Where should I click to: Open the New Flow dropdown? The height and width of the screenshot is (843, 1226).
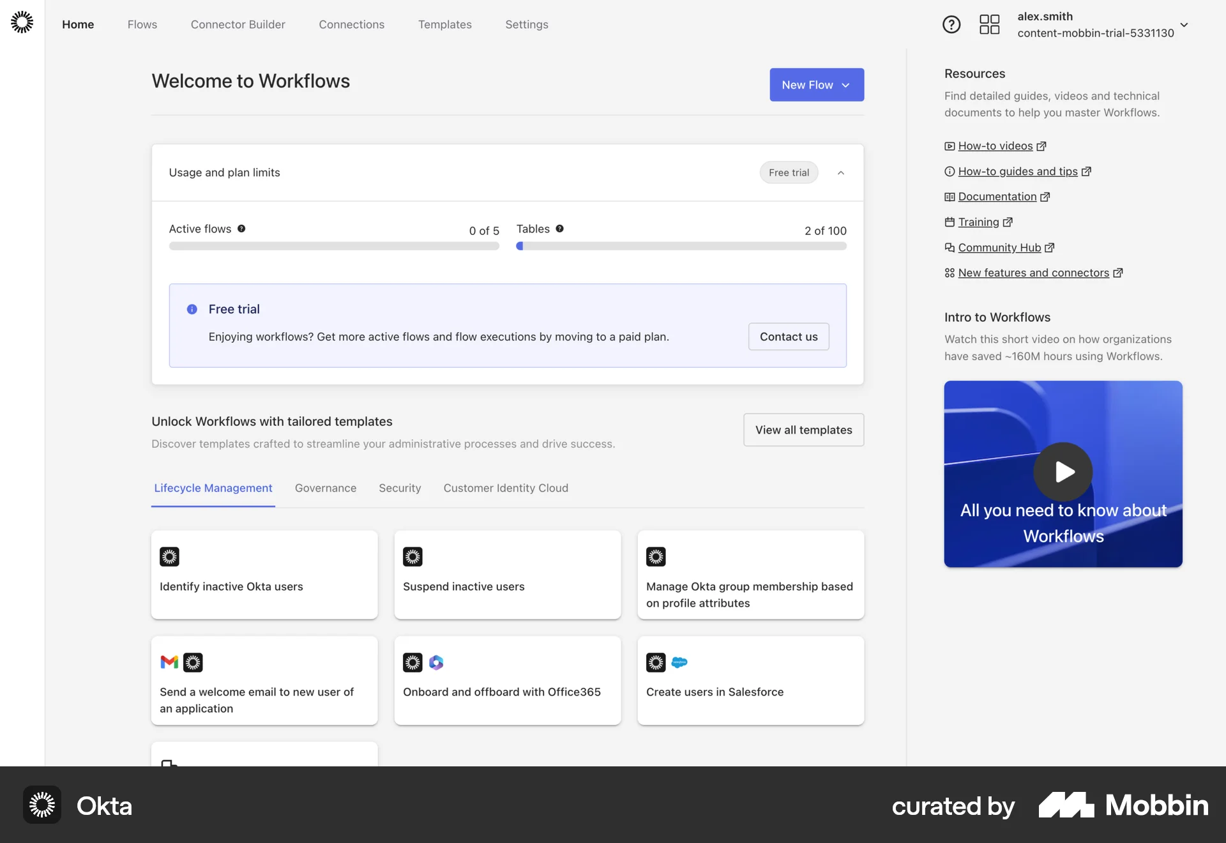(817, 84)
